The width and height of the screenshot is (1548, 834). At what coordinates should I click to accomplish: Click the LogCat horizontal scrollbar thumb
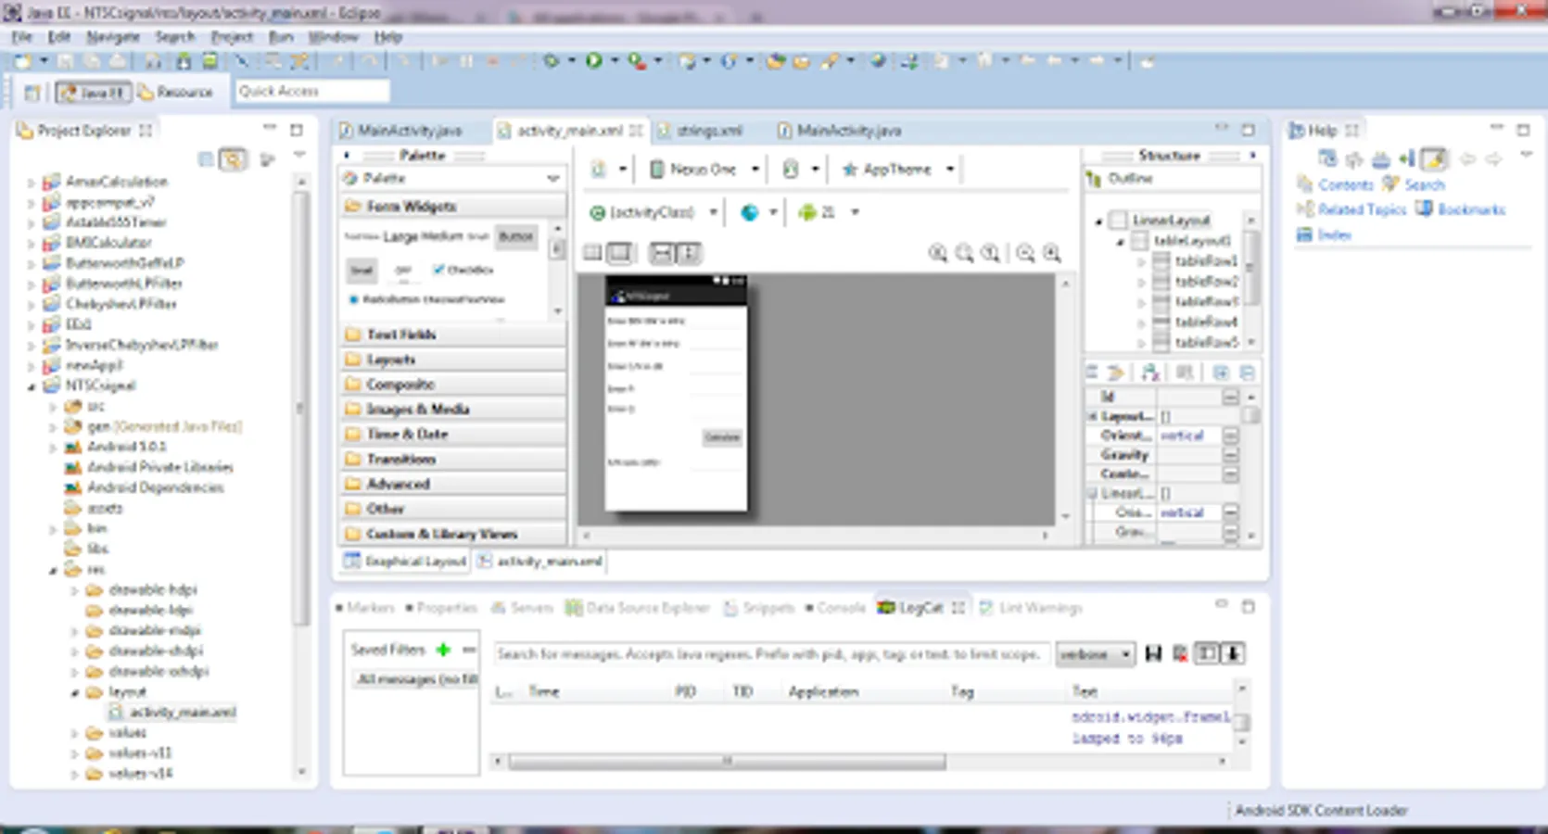(727, 762)
